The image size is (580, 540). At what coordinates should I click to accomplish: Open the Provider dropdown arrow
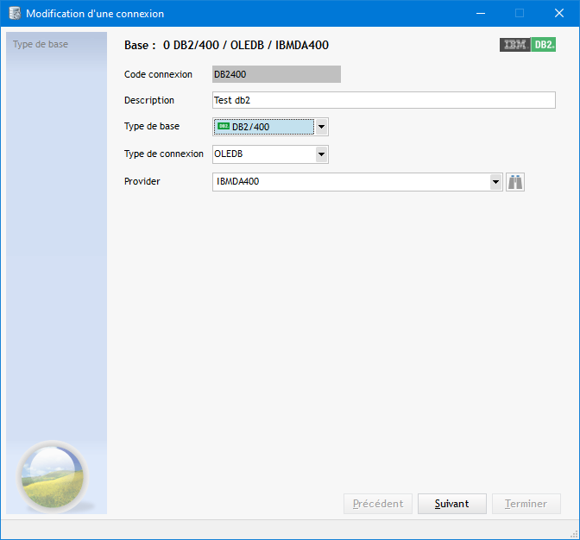[x=495, y=182]
